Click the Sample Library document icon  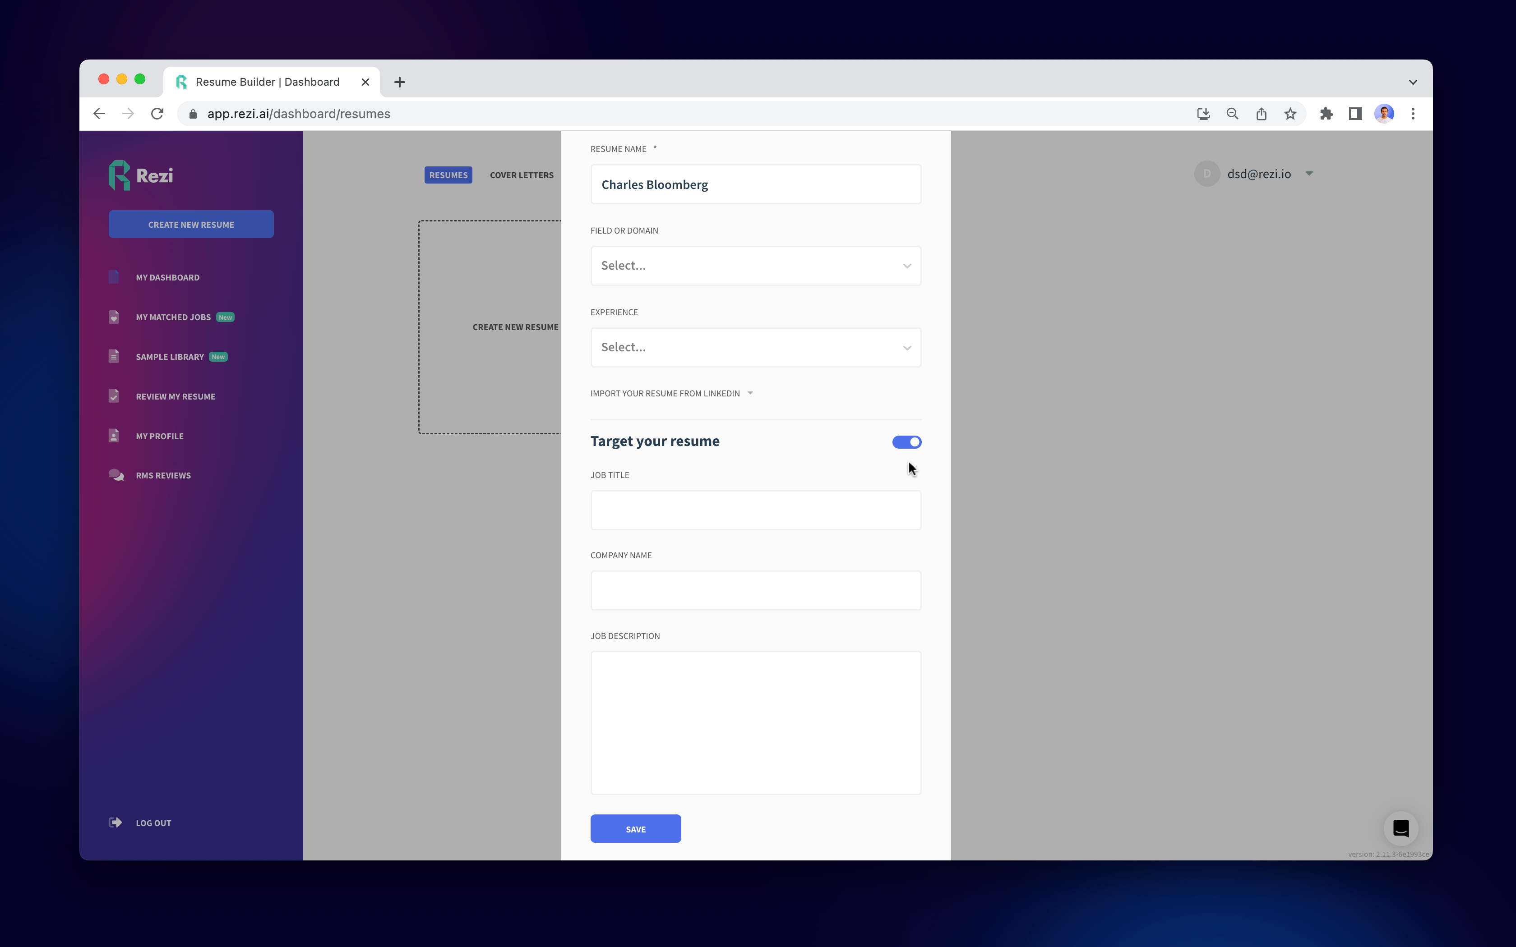point(114,356)
